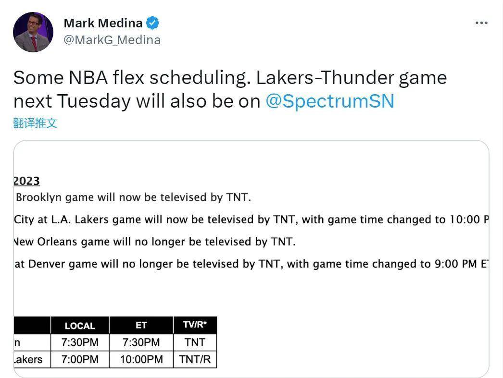
Task: Click the 翻译推文 translate link
Action: coord(35,123)
